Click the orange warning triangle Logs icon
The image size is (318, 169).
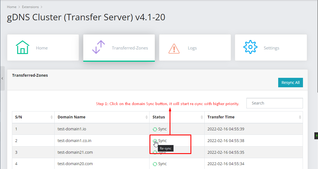(x=174, y=49)
